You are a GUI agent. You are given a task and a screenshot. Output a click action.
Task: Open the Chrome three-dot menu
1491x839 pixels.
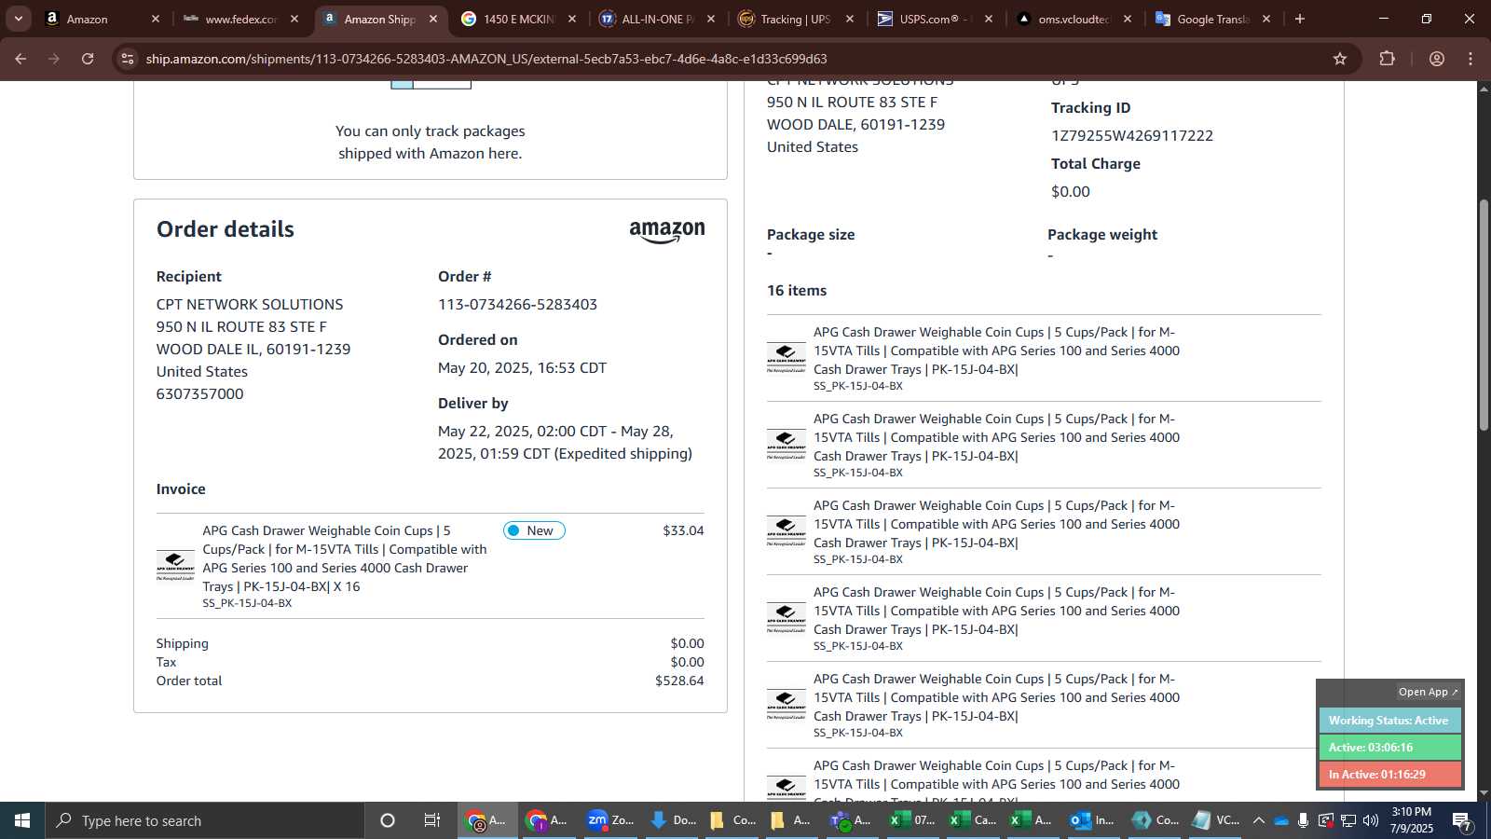1470,59
